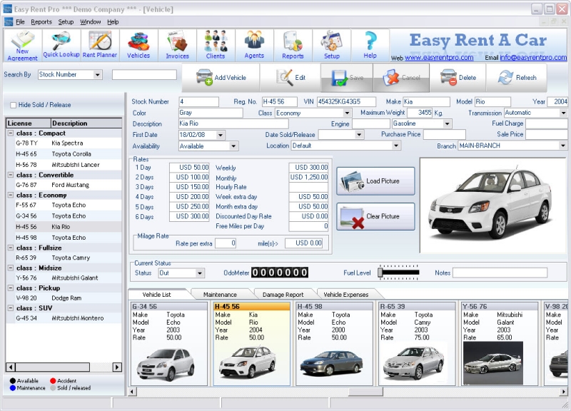The image size is (571, 411).
Task: Collapse the class : Economy tree group
Action: tap(11, 195)
